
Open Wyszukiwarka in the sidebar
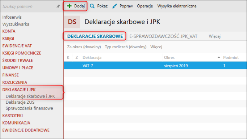coord(16,24)
